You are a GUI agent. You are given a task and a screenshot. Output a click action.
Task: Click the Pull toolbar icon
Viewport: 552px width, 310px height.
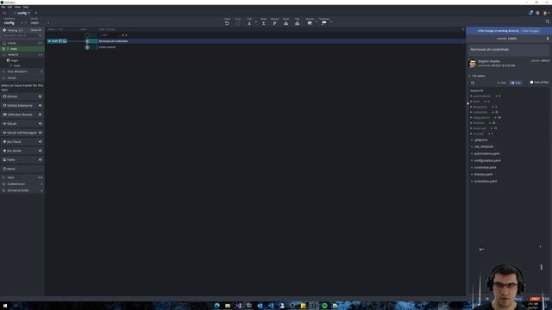(x=249, y=23)
